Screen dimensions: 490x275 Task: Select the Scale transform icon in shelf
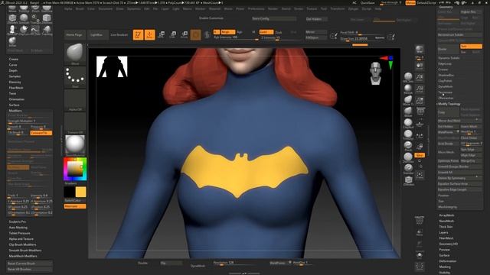[173, 34]
